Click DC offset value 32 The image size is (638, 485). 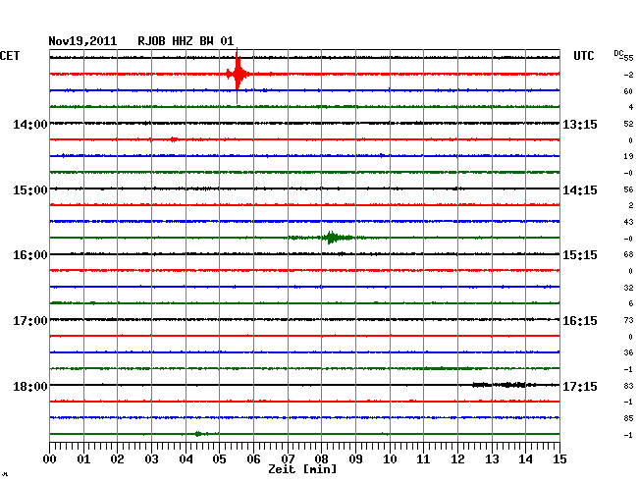tap(628, 288)
